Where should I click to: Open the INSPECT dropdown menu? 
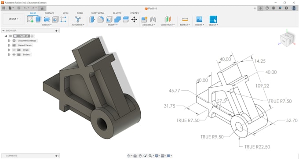(185, 25)
